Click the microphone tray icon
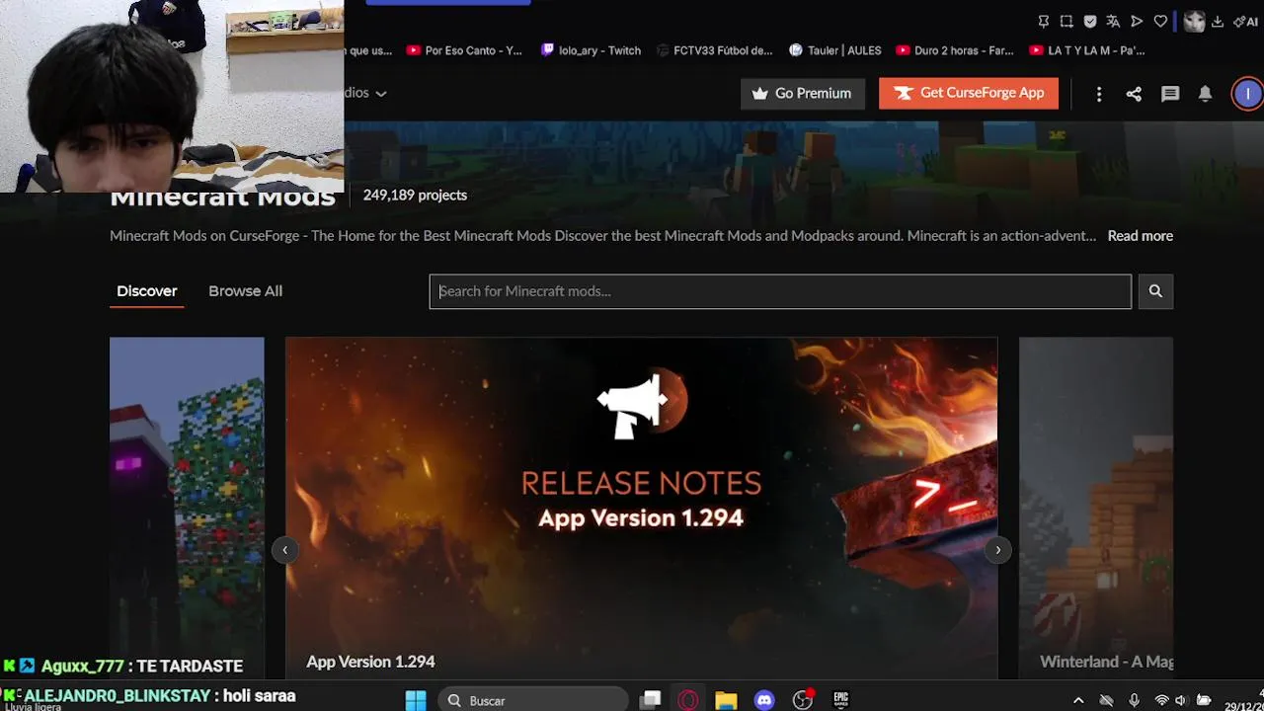 tap(1134, 700)
